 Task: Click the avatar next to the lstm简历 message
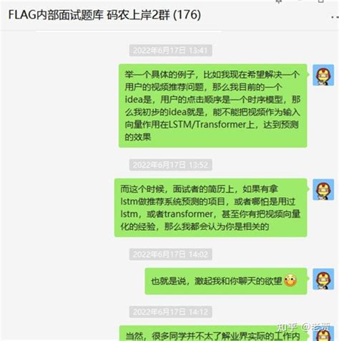point(323,189)
